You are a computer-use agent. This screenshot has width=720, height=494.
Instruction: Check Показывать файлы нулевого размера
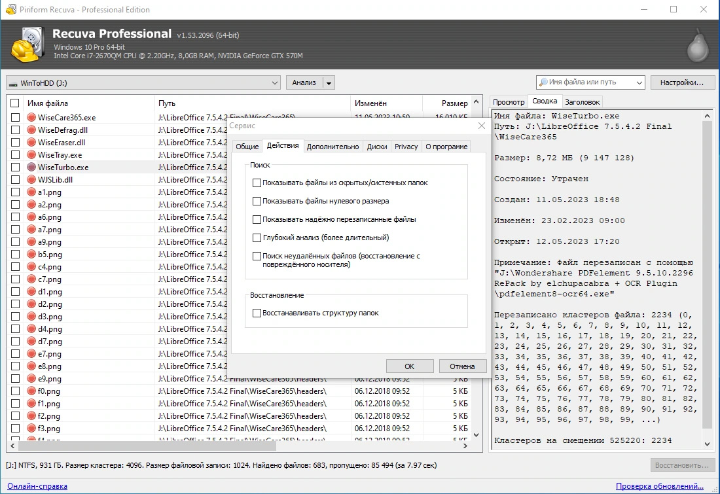(257, 201)
